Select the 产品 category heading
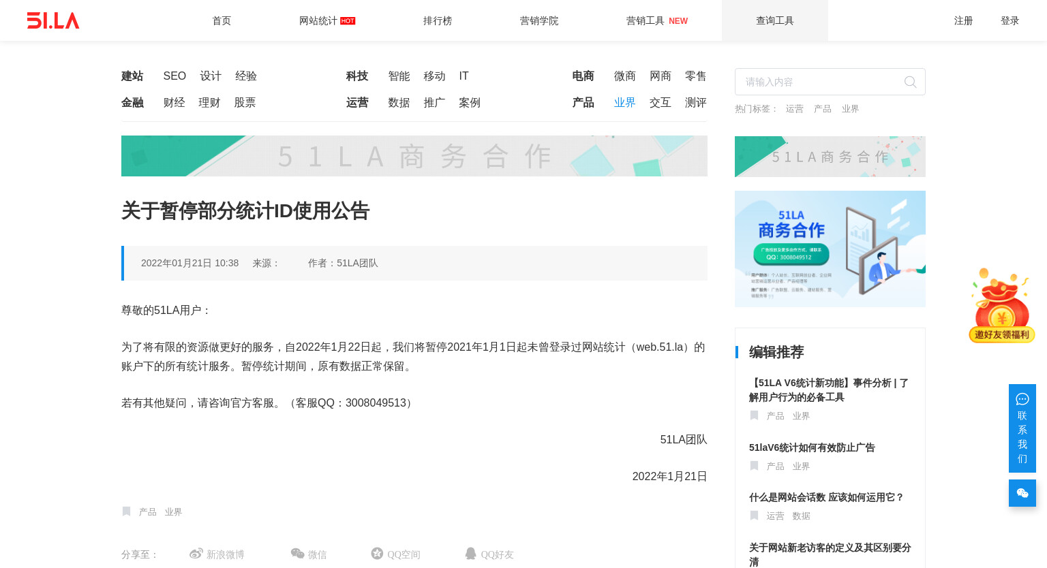The image size is (1047, 568). pos(583,102)
